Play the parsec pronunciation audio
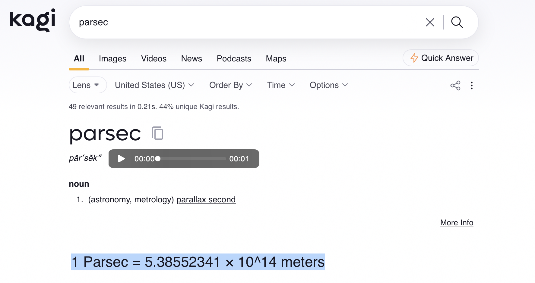535x283 pixels. pyautogui.click(x=121, y=159)
